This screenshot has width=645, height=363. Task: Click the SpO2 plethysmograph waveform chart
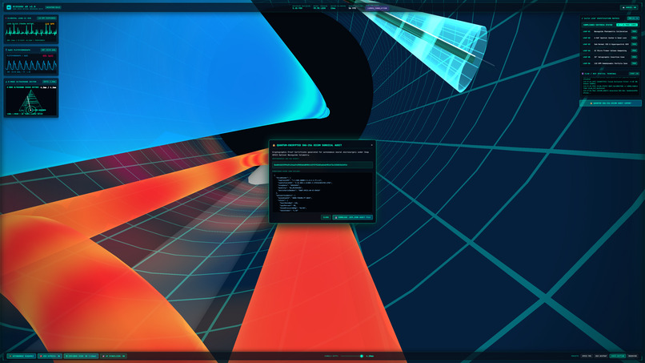31,64
